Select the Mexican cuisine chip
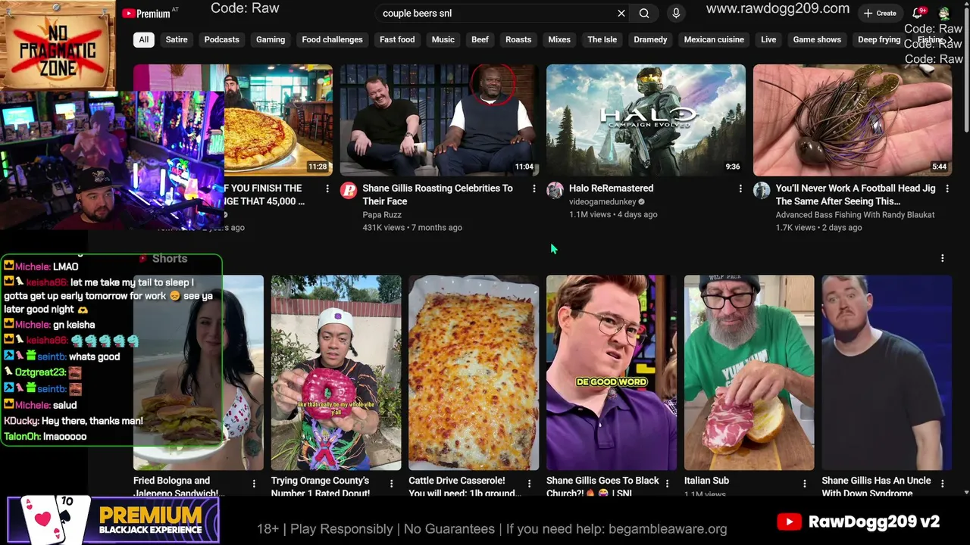Image resolution: width=970 pixels, height=545 pixels. [x=714, y=39]
